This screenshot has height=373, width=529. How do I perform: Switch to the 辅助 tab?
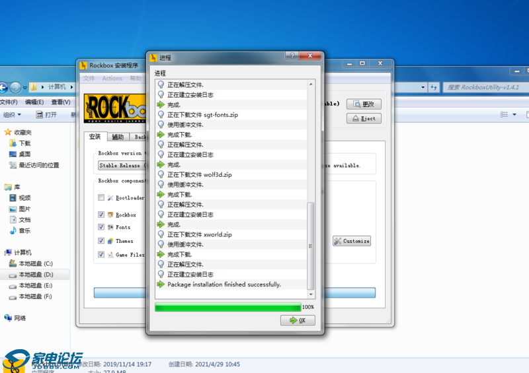[118, 137]
